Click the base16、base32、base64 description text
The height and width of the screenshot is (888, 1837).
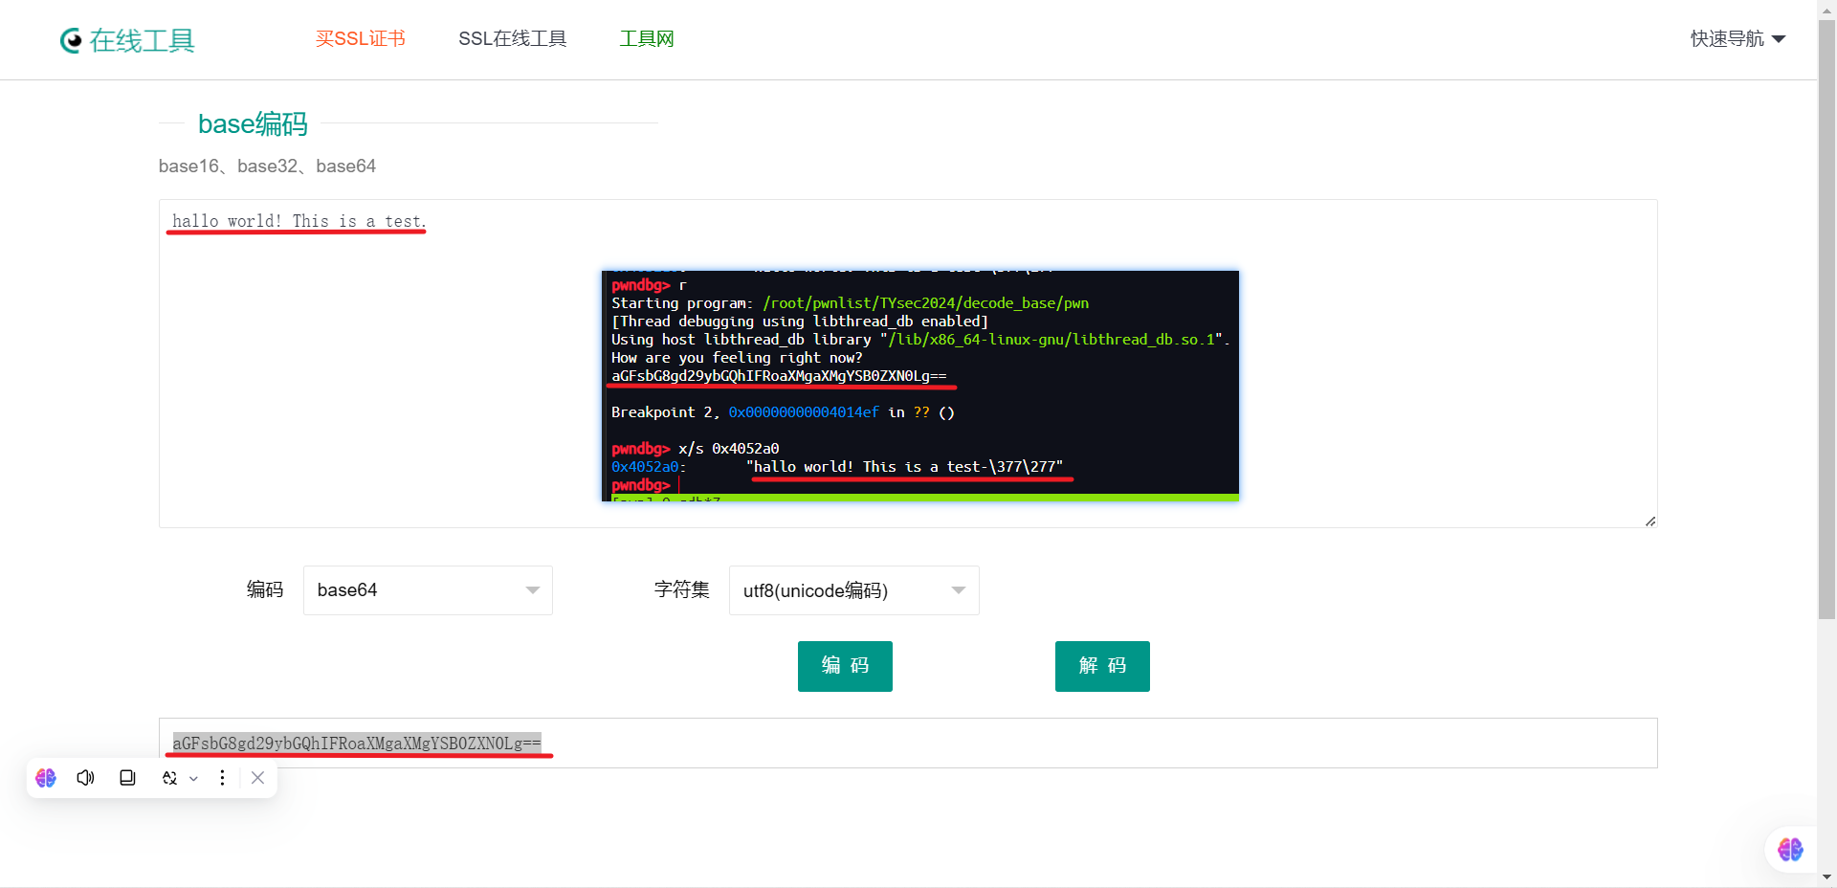[x=267, y=166]
